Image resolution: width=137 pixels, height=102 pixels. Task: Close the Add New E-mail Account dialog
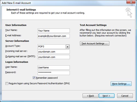pyautogui.click(x=131, y=2)
